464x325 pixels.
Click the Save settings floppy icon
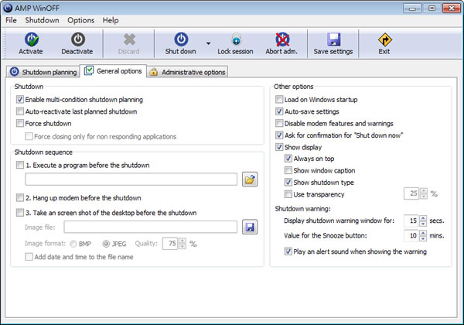pyautogui.click(x=334, y=39)
